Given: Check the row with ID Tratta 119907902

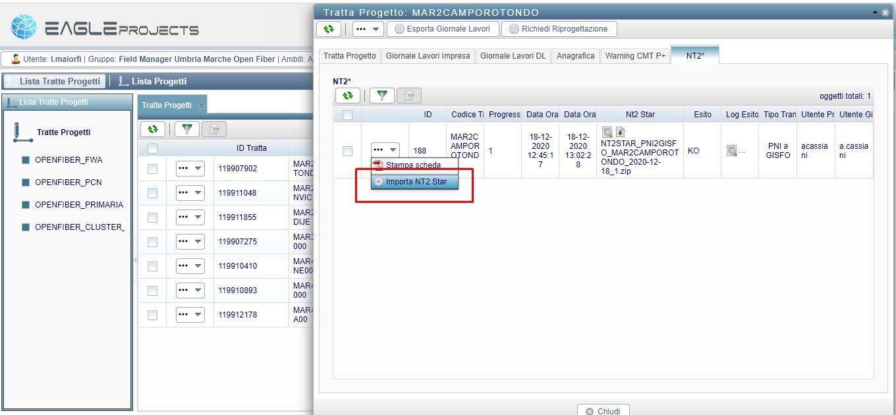Looking at the screenshot, I should (x=152, y=169).
